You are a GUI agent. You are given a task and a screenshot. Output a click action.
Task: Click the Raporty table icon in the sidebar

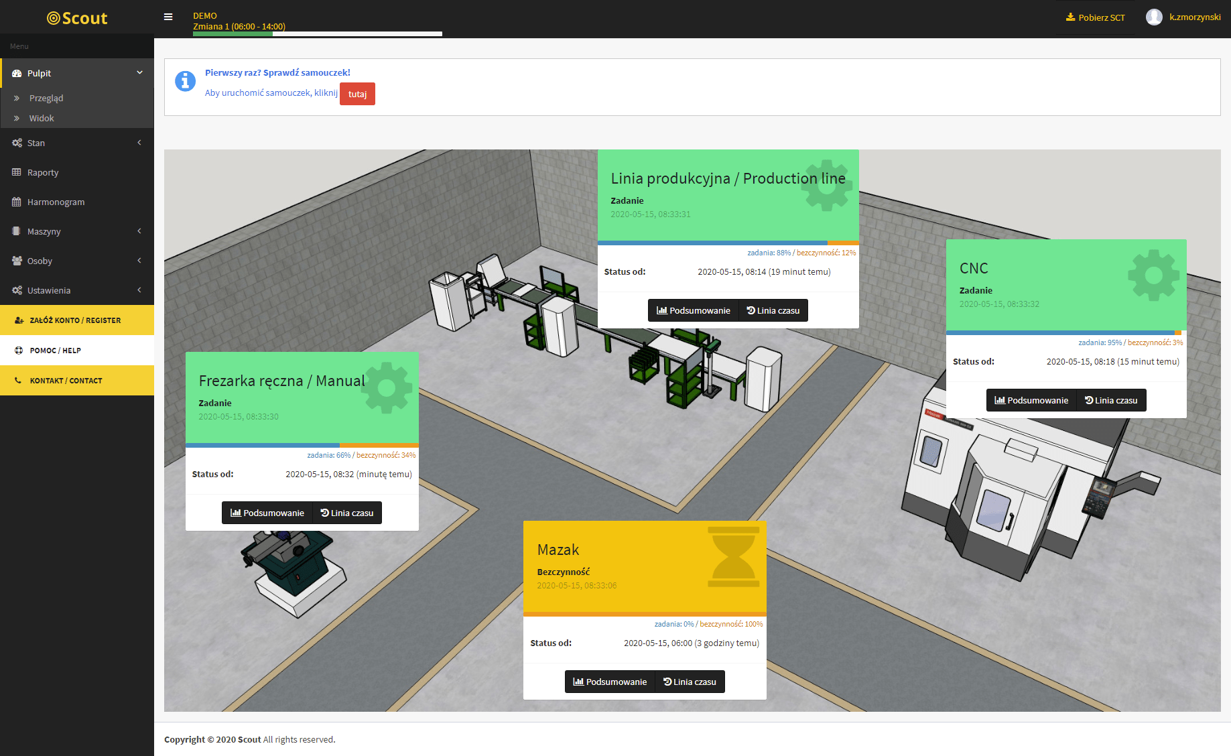tap(17, 172)
